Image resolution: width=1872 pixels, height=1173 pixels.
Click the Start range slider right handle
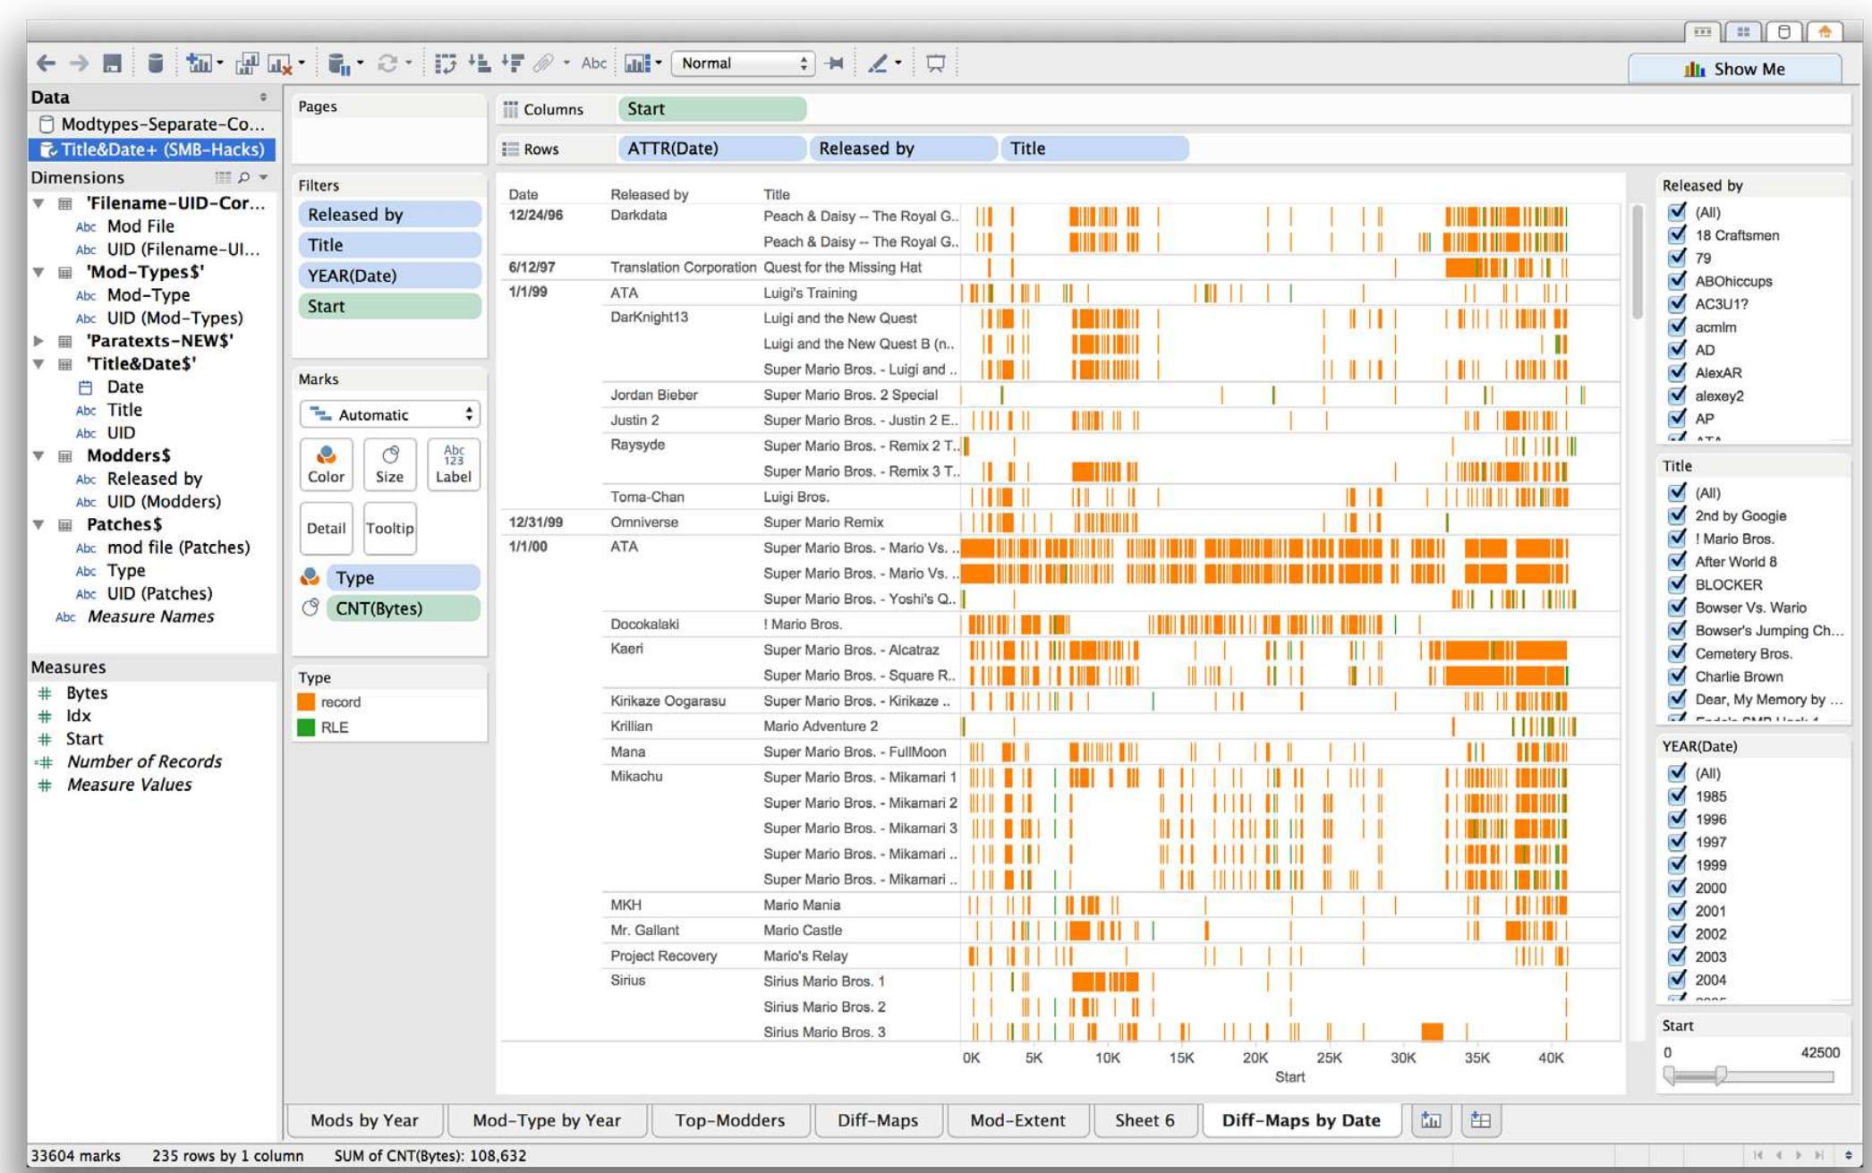(1720, 1075)
